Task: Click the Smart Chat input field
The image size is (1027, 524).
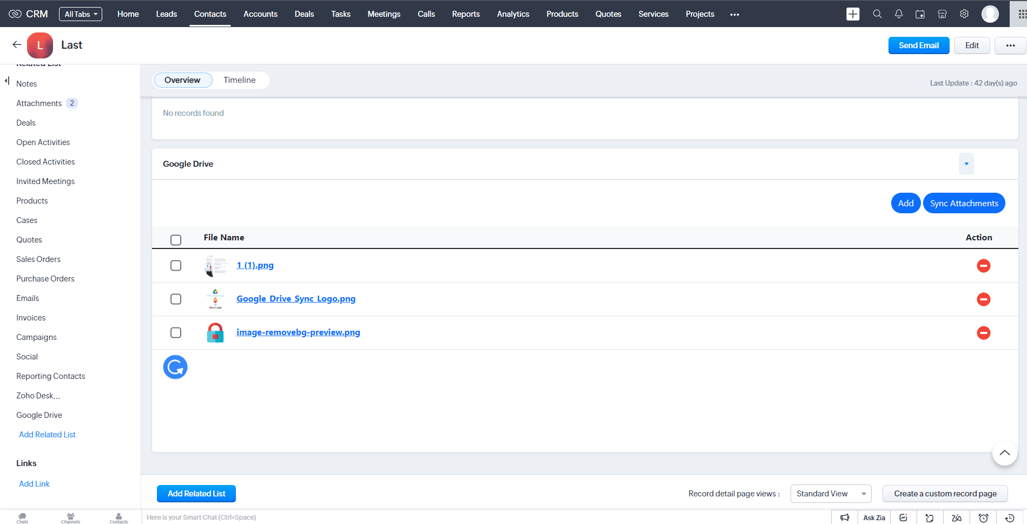Action: click(487, 518)
